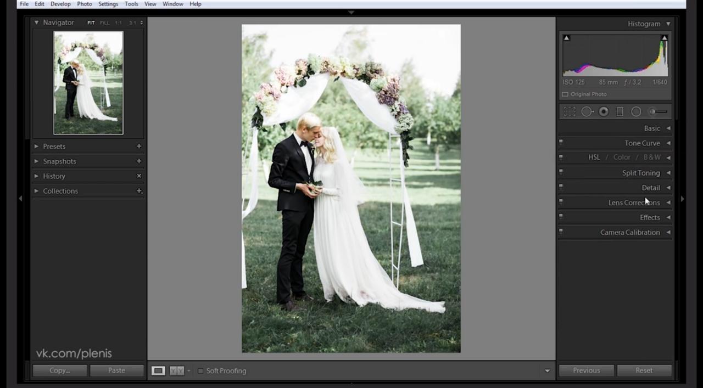Activate the Red Eye Correction tool

pyautogui.click(x=604, y=112)
